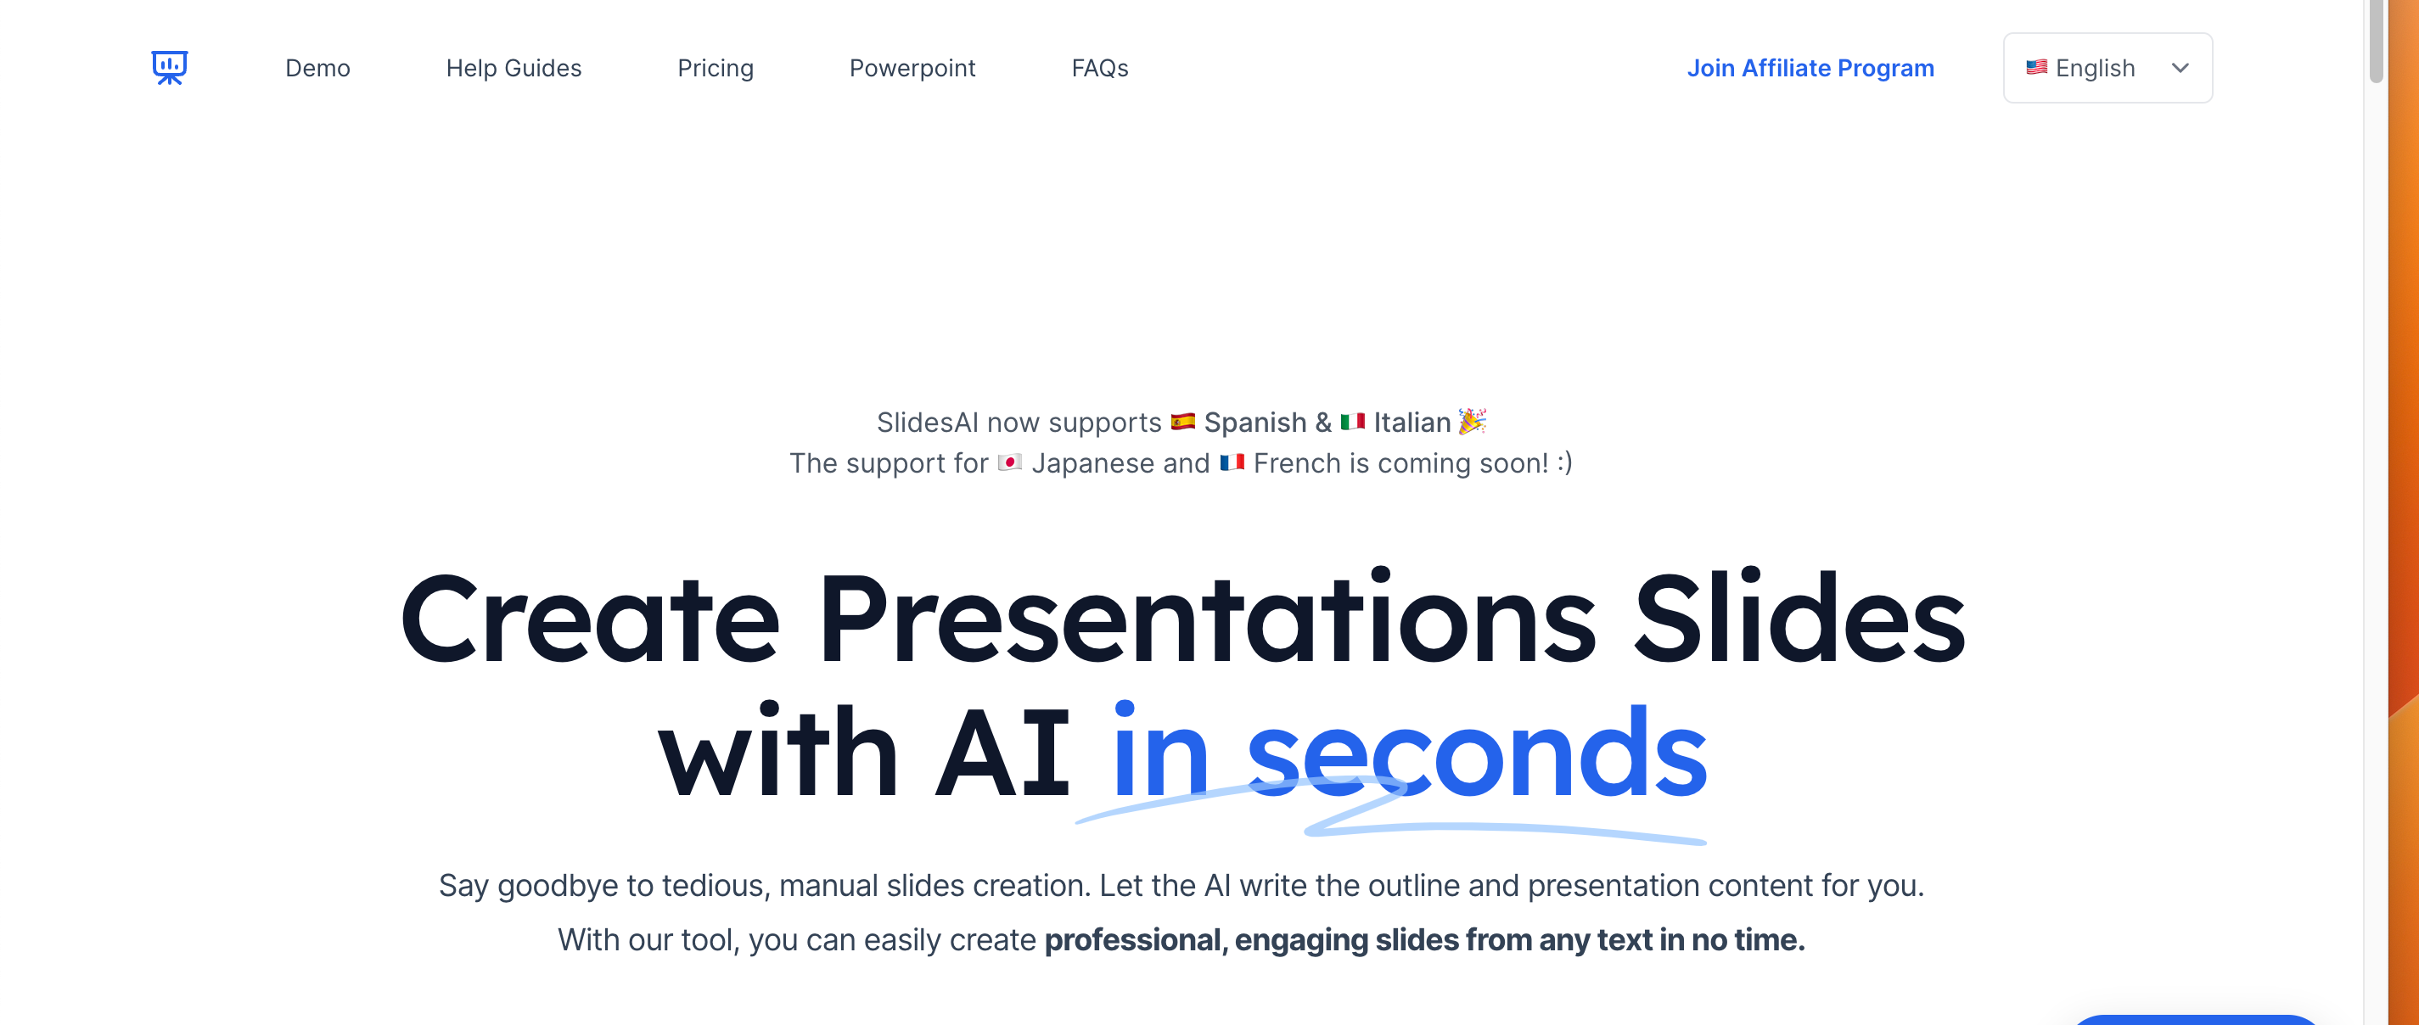Viewport: 2419px width, 1025px height.
Task: Click the Powerpoint navigation link
Action: coord(913,68)
